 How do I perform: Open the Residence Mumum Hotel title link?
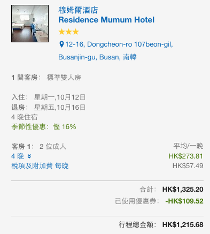click(106, 20)
